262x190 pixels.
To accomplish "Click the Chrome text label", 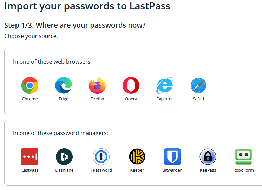I will pos(30,99).
